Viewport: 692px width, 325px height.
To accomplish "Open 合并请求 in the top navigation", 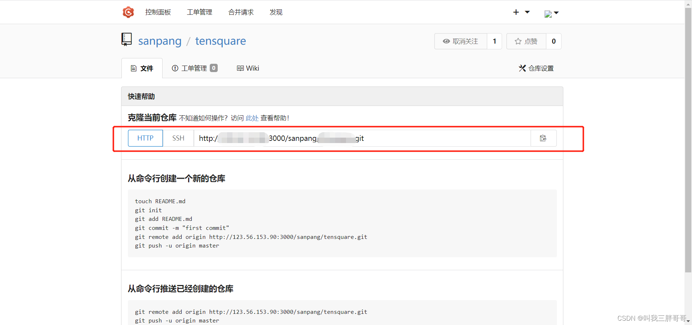I will (241, 12).
